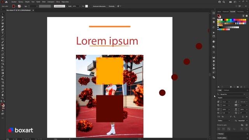Select the Zoom tool in toolbar
Screen dimensions: 249x140
click(x=3, y=98)
